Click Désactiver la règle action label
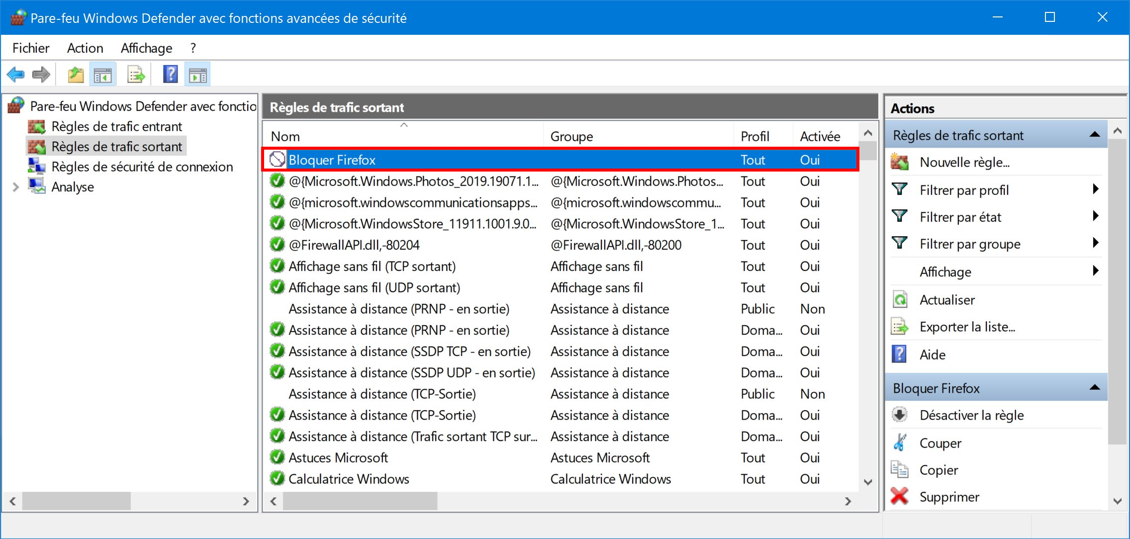1130x539 pixels. pos(972,415)
